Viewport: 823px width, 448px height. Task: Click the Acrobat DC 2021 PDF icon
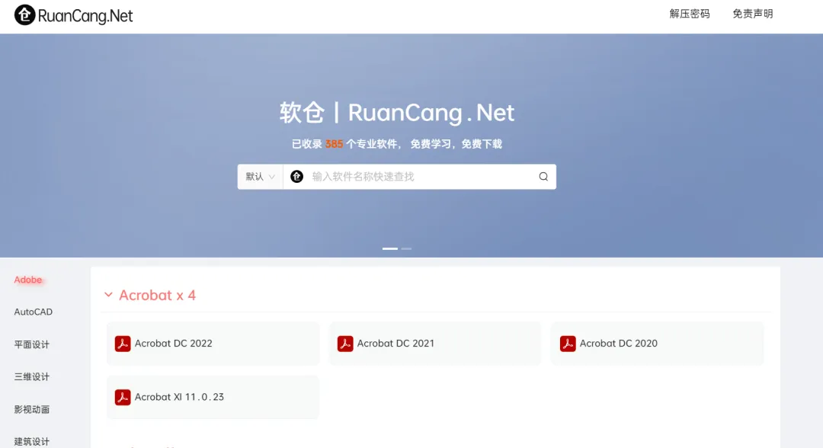(x=345, y=344)
